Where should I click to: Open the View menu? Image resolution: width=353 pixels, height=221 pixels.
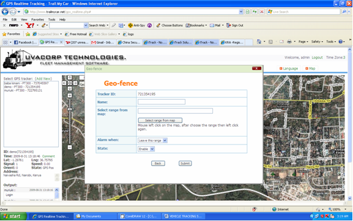click(x=24, y=20)
